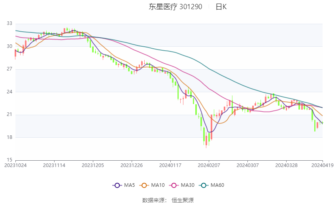Select the 20240419 date axis marker
The width and height of the screenshot is (336, 205).
(323, 165)
